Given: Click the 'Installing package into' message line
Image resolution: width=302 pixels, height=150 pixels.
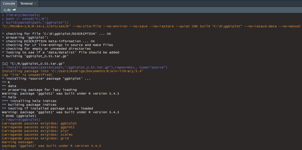Looking at the screenshot, I should coord(73,71).
